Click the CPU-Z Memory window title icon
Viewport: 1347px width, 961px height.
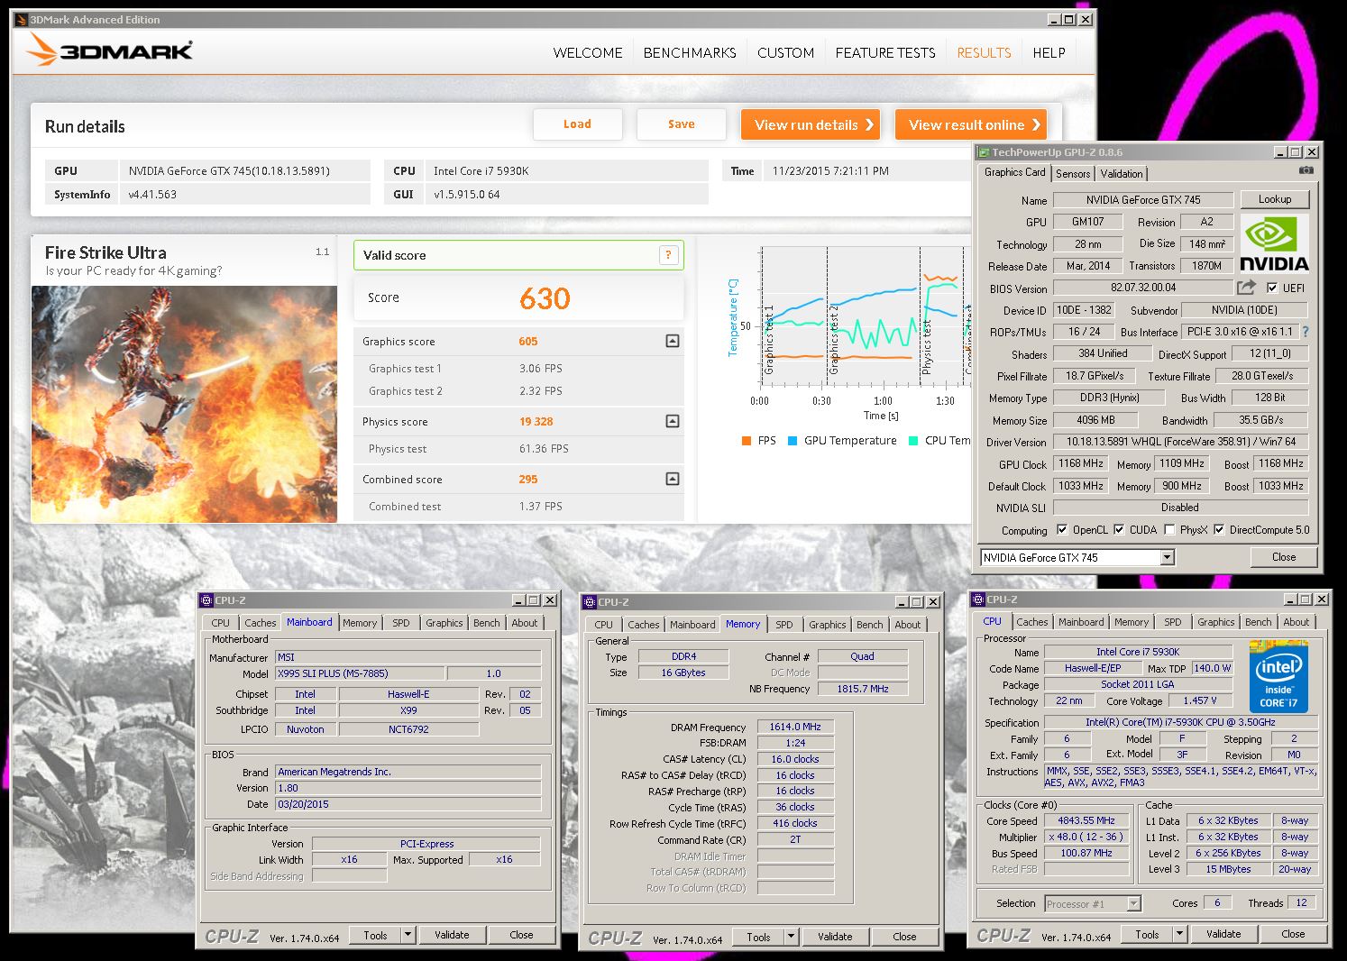(590, 602)
